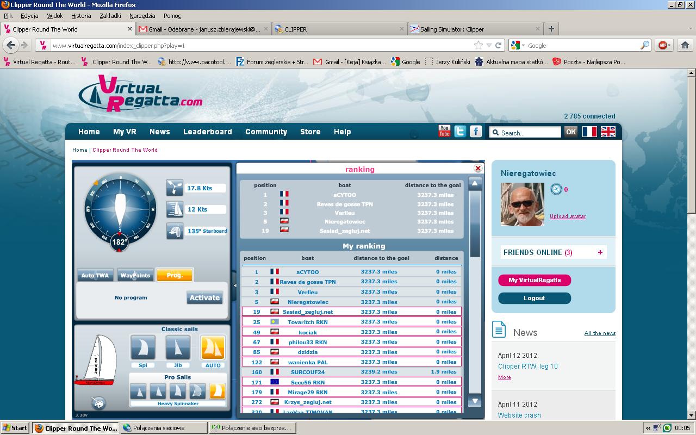Viewport: 696px width, 435px height.
Task: Select the highlighted Heavy Spinnaker pro sail
Action: [x=217, y=391]
